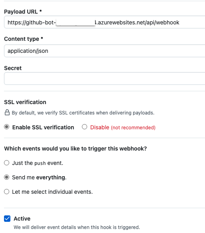Click the Send me everything label text
Screen dimensions: 205x233
pos(39,177)
